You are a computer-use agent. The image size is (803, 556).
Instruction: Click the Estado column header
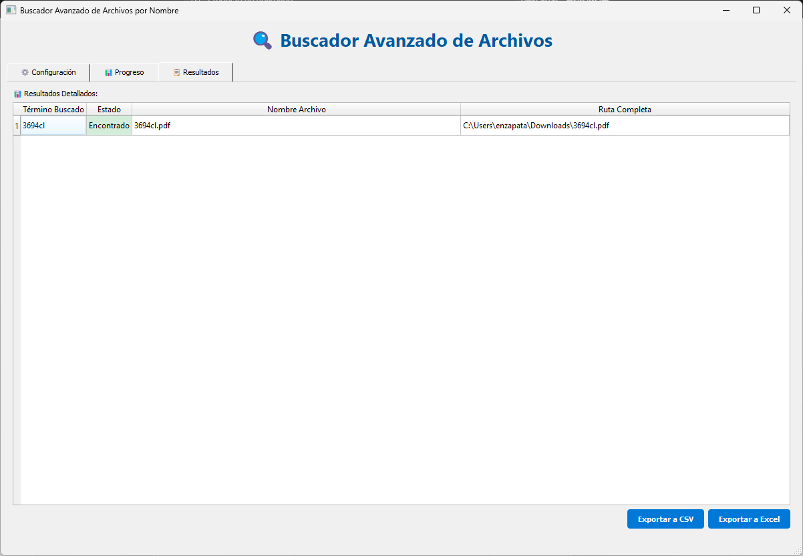[x=109, y=109]
